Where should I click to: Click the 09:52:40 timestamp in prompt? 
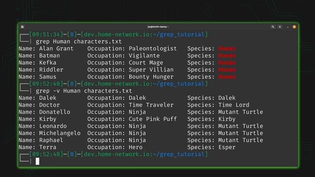pyautogui.click(x=46, y=84)
